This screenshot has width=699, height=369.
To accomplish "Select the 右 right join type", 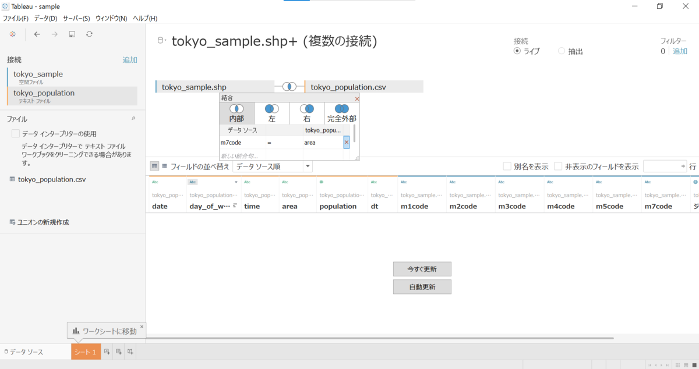I will [306, 113].
